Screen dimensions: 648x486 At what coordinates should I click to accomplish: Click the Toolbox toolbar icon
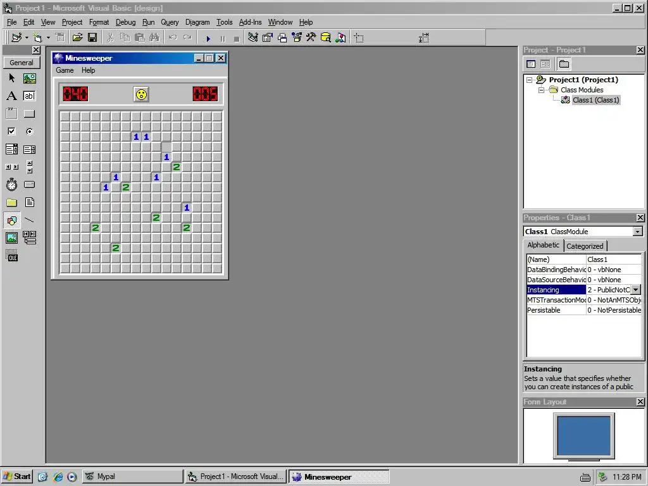311,38
